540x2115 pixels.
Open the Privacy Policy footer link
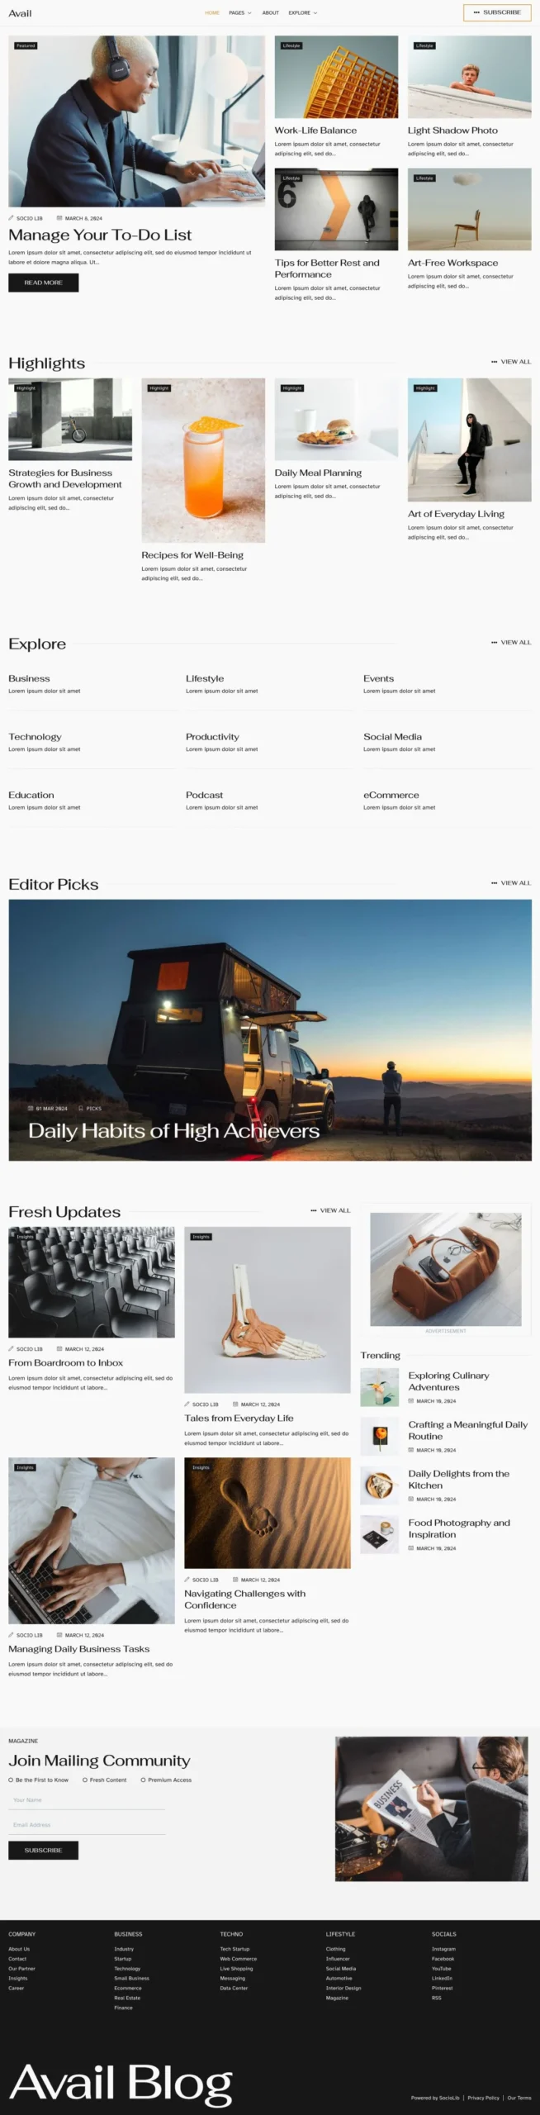483,2098
